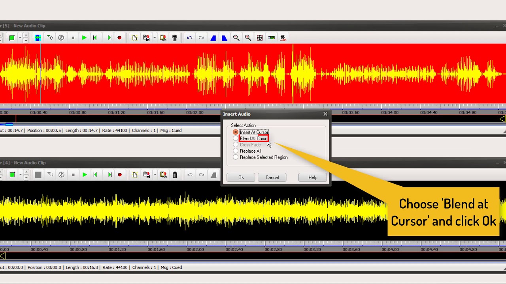Create new clip in top window toolbar
The height and width of the screenshot is (284, 506).
134,38
